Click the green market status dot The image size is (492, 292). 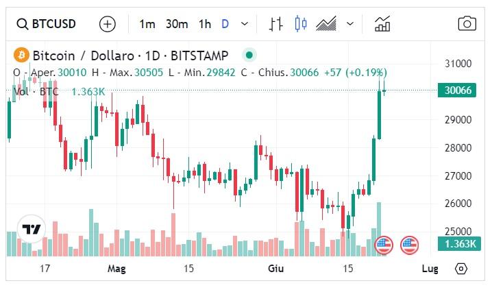point(249,55)
